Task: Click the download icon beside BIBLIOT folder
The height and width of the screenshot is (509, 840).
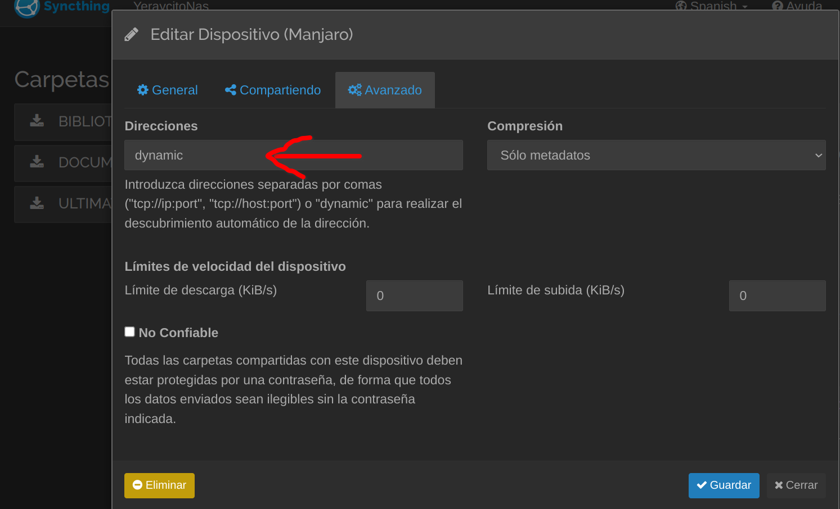Action: pos(37,121)
